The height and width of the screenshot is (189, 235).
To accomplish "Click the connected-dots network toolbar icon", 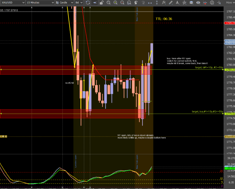I will [x=184, y=3].
